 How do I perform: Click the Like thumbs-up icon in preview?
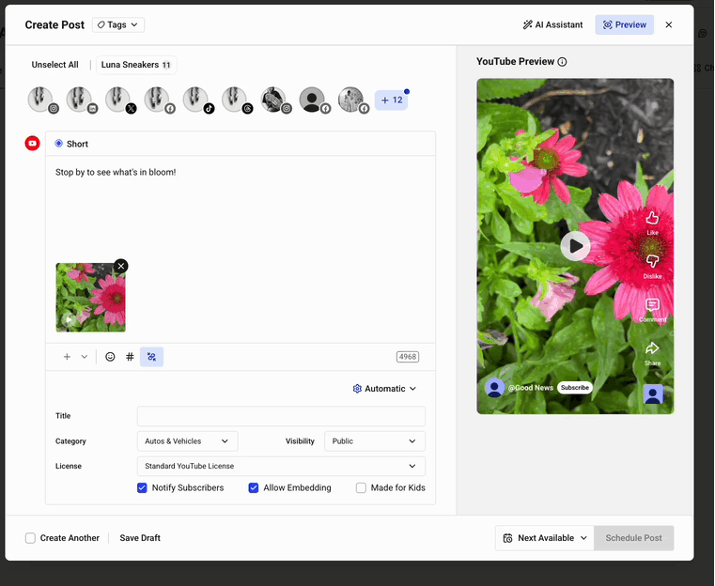(x=653, y=219)
